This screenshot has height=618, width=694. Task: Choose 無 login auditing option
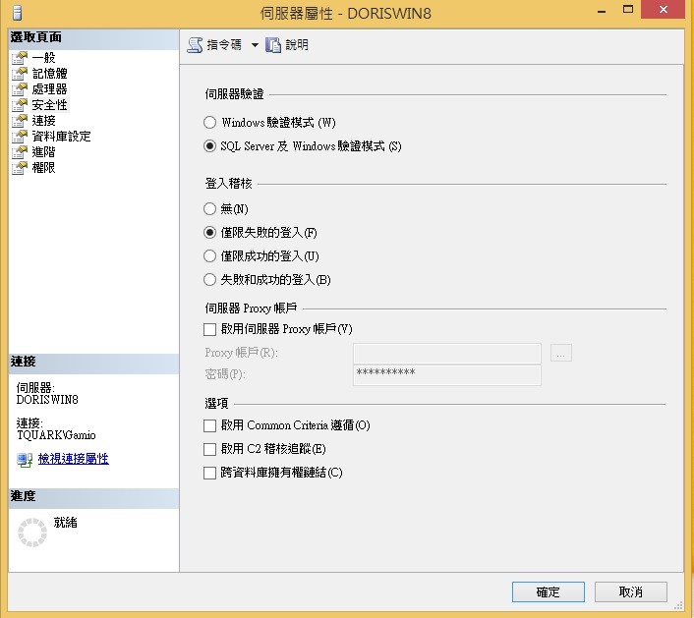pos(209,209)
